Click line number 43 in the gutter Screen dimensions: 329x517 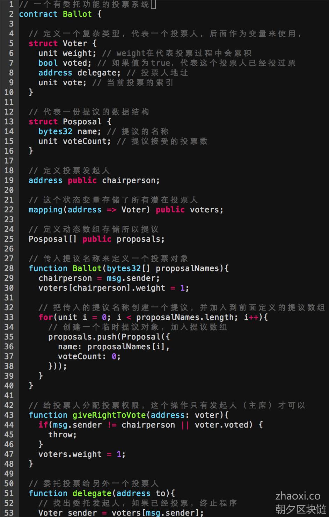[x=9, y=415]
